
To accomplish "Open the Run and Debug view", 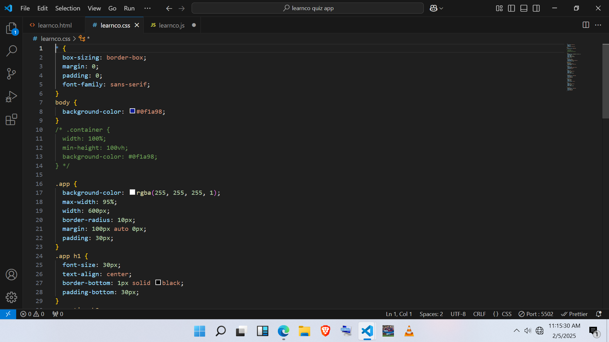I will tap(11, 97).
